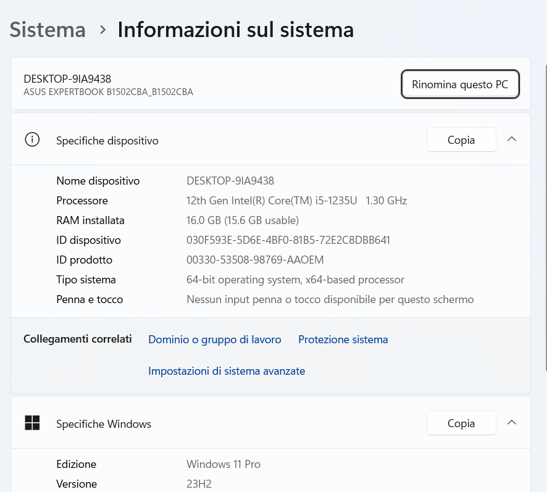Screen dimensions: 547x492
Task: Select the header device name DESKTOP-9IA9438
Action: click(67, 79)
